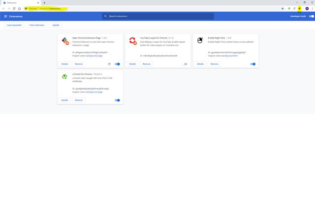Click the Extensions page title text
Image resolution: width=315 pixels, height=197 pixels.
point(16,16)
